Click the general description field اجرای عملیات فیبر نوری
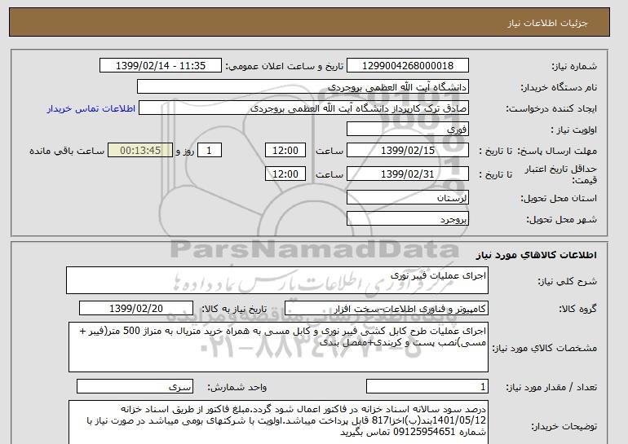This screenshot has width=628, height=444. pos(277,280)
